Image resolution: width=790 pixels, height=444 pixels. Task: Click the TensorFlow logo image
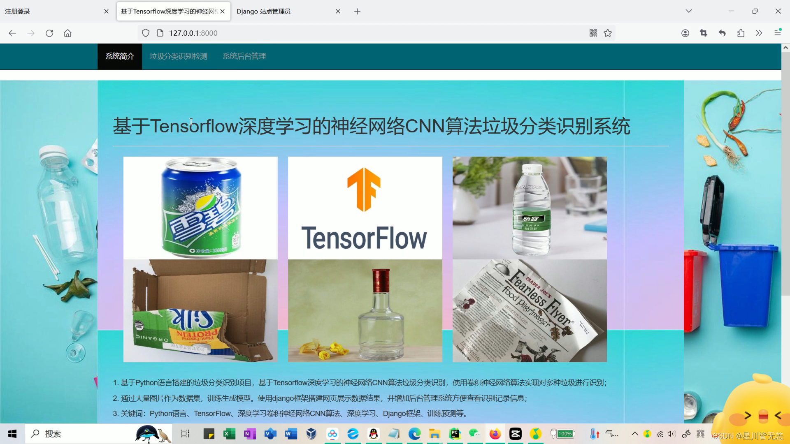(365, 208)
